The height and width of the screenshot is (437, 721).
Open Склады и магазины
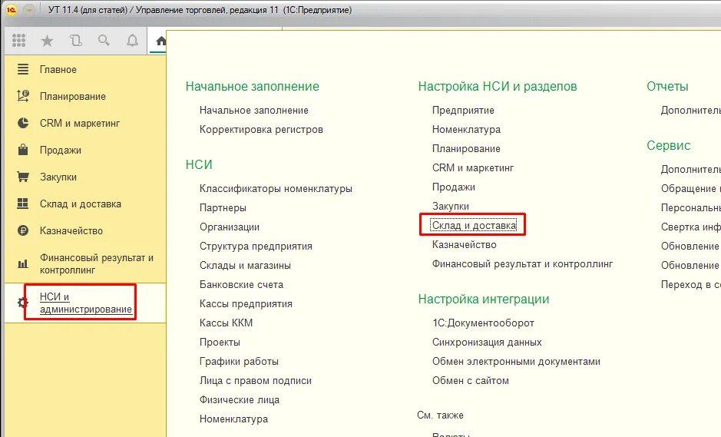(245, 266)
